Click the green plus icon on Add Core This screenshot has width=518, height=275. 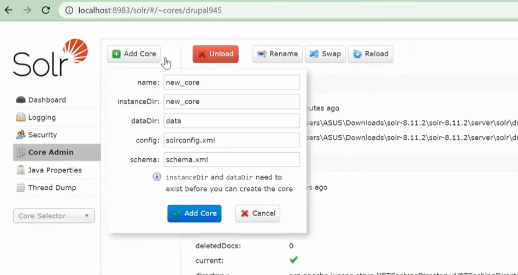[116, 54]
